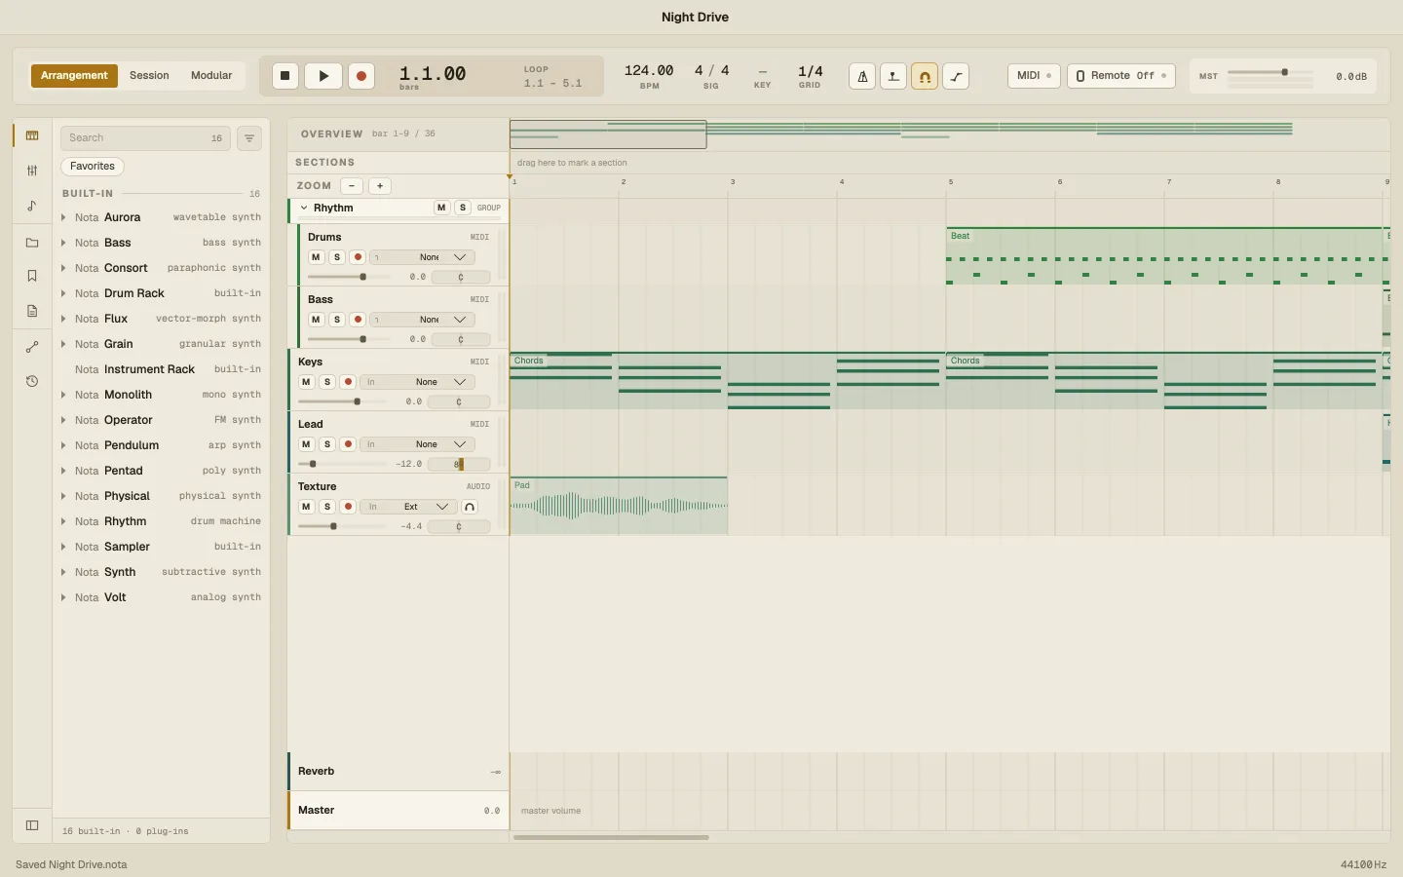Screen dimensions: 1403x877
Task: Toggle the magnet snap icon in toolbar
Action: (x=925, y=76)
